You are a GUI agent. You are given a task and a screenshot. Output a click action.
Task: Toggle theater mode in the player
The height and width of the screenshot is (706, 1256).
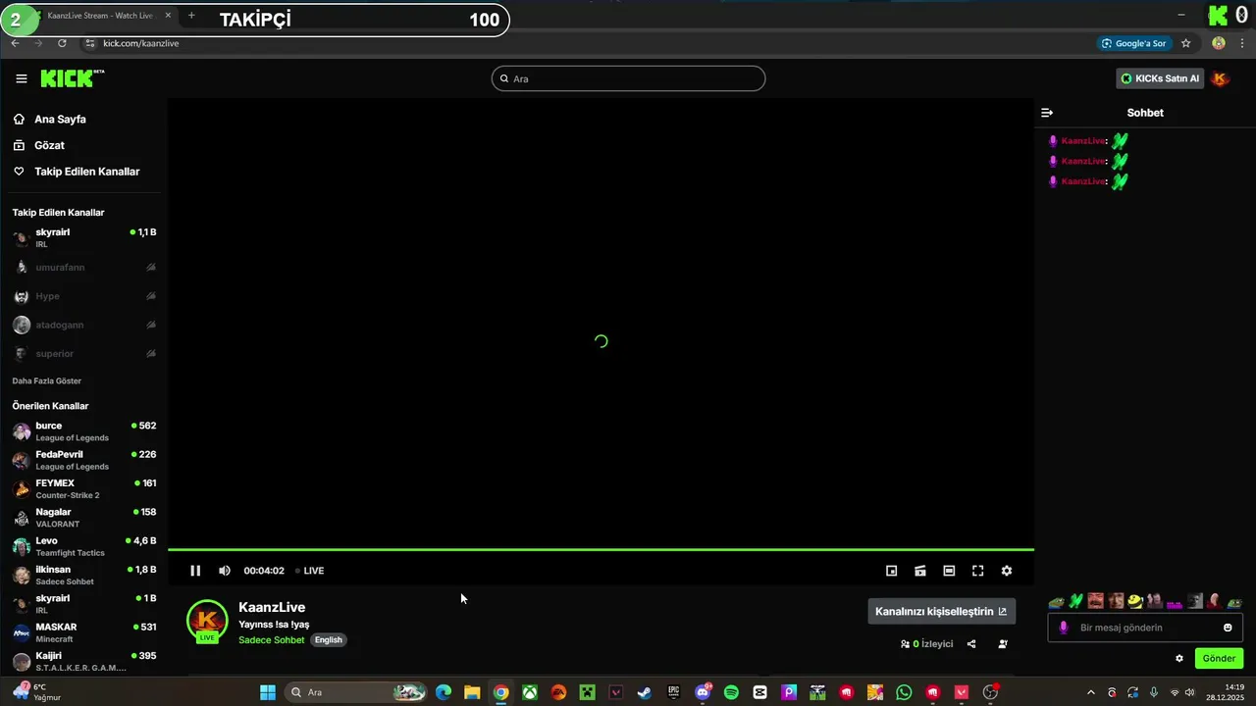pyautogui.click(x=949, y=571)
